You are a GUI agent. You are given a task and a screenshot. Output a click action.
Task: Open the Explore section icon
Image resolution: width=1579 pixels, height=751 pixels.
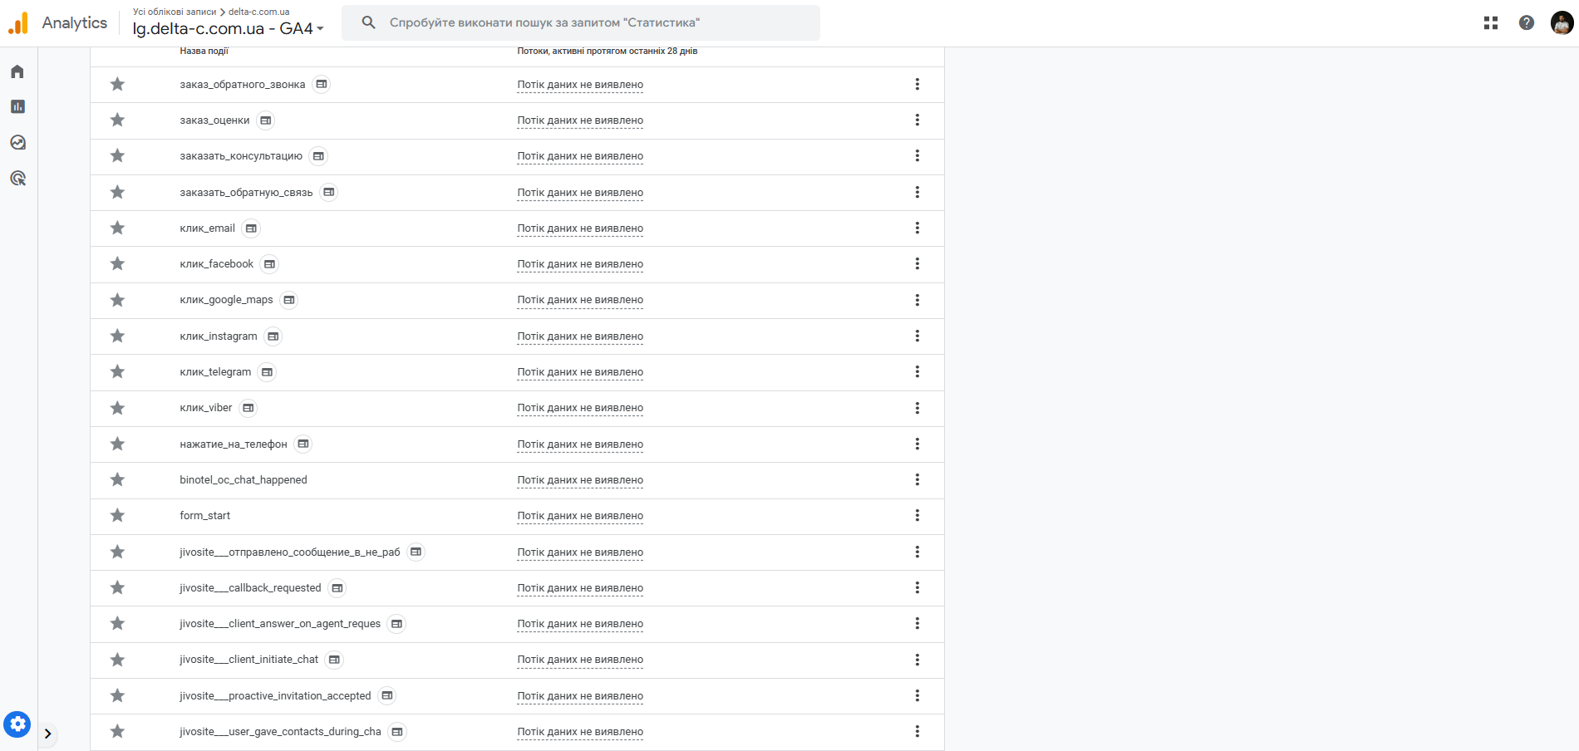(17, 143)
